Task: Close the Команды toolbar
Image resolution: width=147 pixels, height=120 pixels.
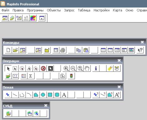Action: tap(142, 42)
